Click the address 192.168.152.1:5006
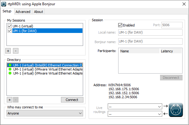This screenshot has height=125, width=189. tap(124, 93)
